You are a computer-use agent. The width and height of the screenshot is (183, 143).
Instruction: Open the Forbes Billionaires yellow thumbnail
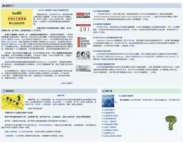point(17,18)
